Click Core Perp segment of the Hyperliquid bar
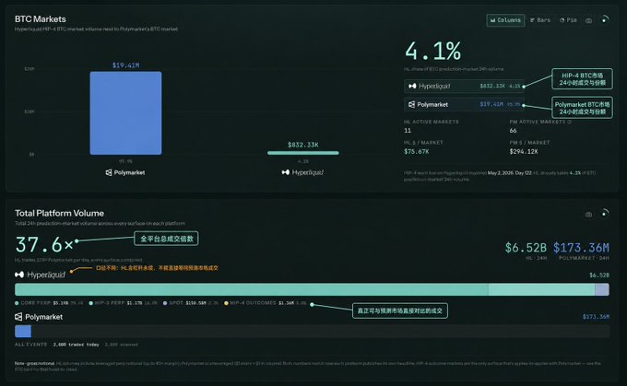This screenshot has height=386, width=627. pyautogui.click(x=252, y=289)
